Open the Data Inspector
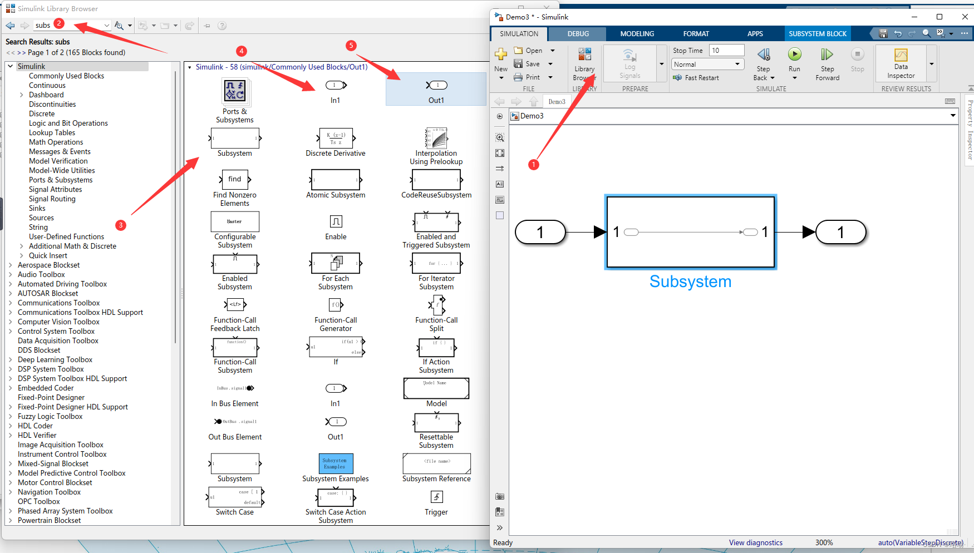 point(900,61)
